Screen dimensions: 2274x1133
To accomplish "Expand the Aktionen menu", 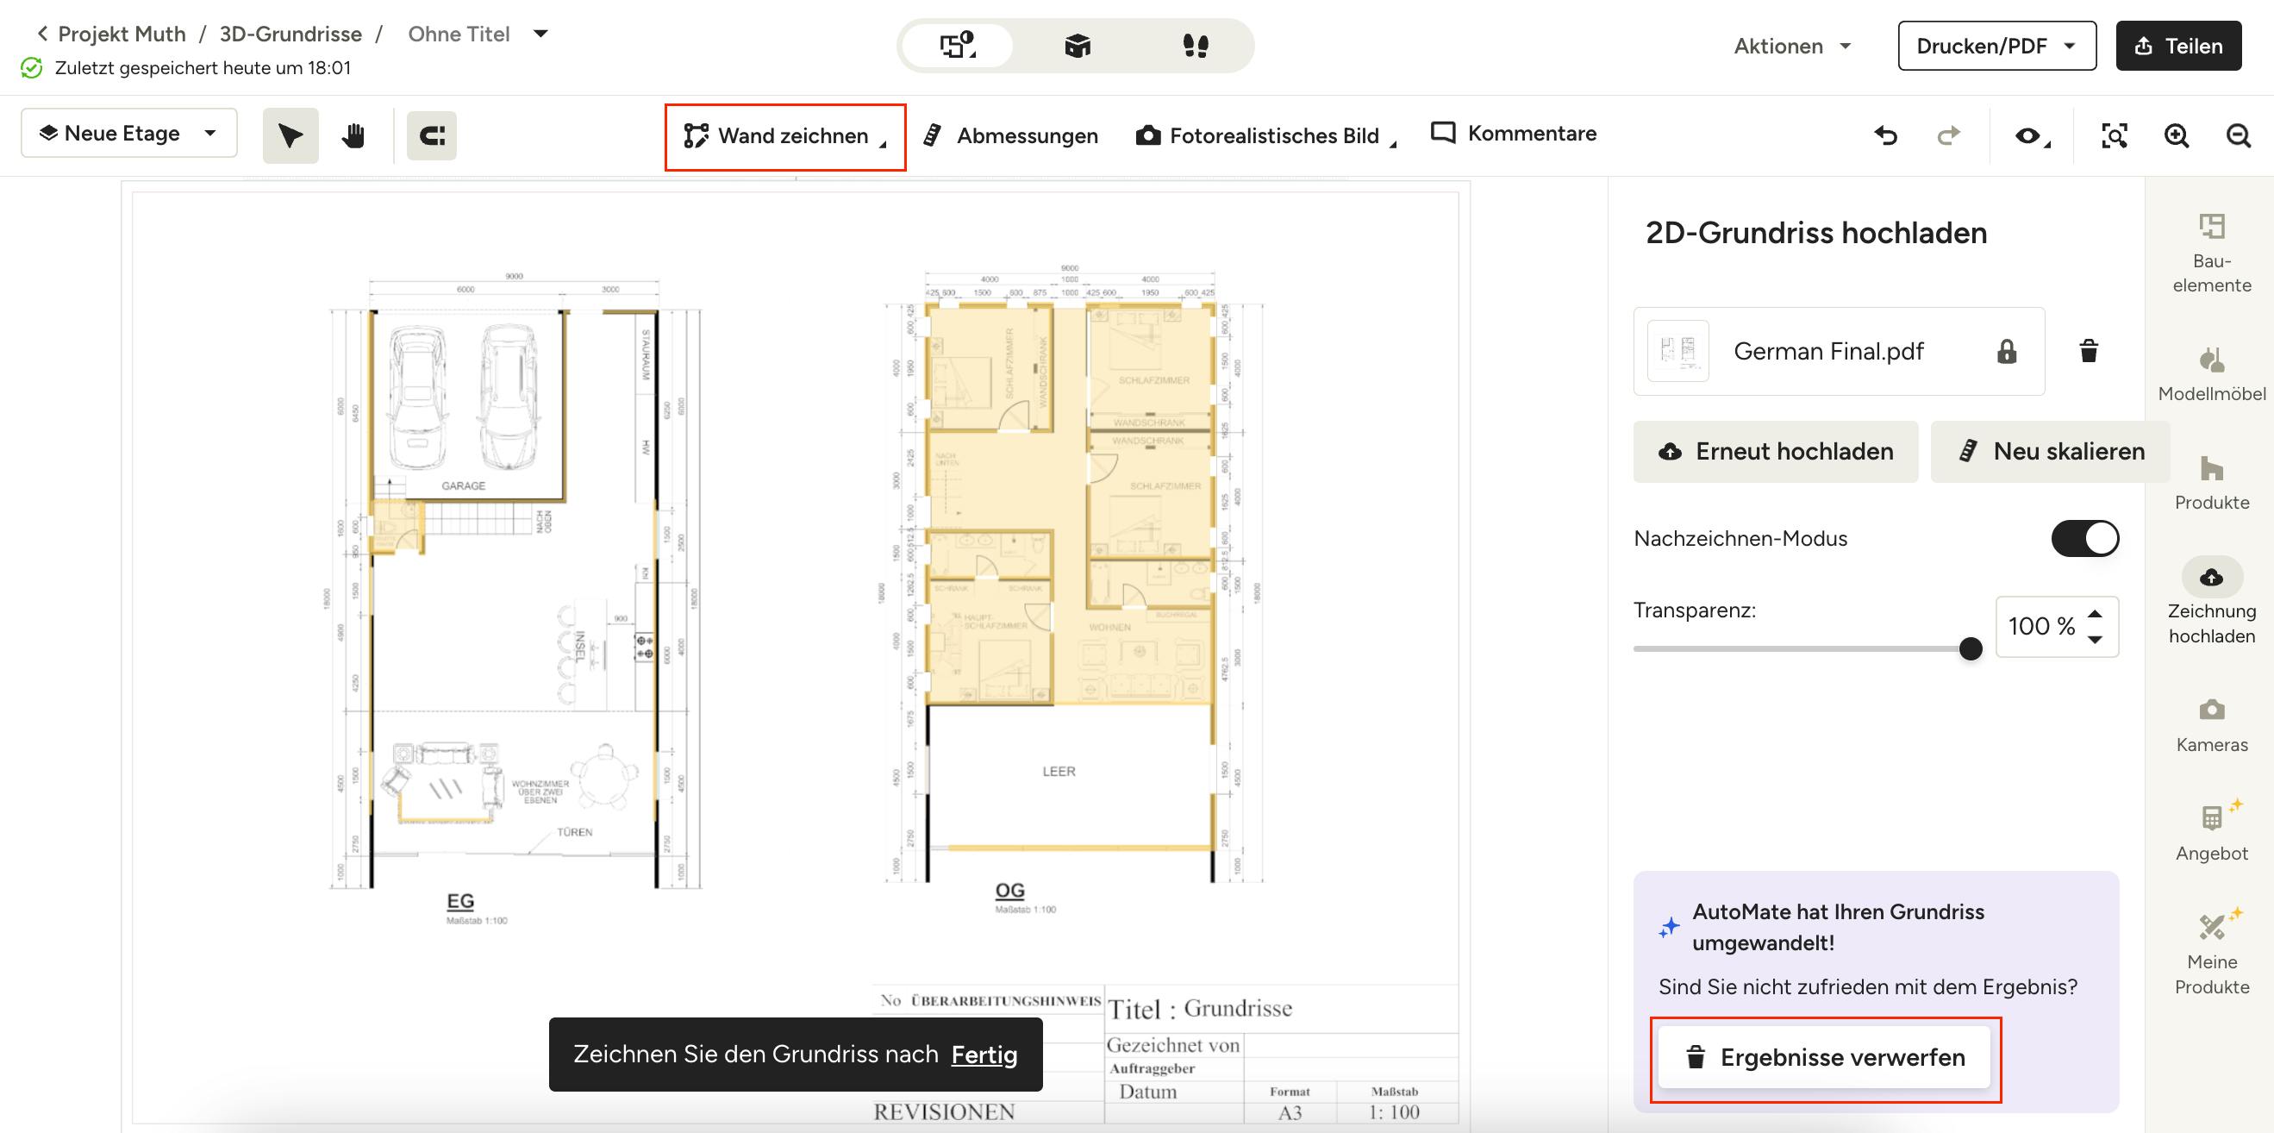I will [x=1792, y=46].
